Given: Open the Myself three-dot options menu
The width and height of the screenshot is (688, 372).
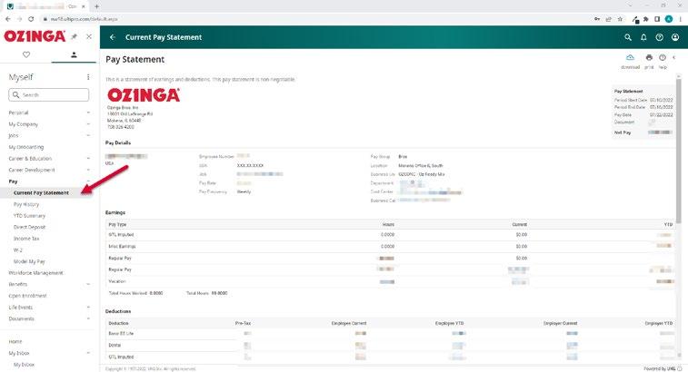Looking at the screenshot, I should coord(88,77).
